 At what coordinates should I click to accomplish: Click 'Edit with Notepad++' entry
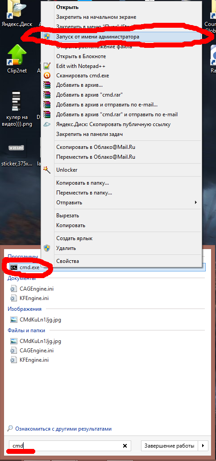click(x=121, y=66)
